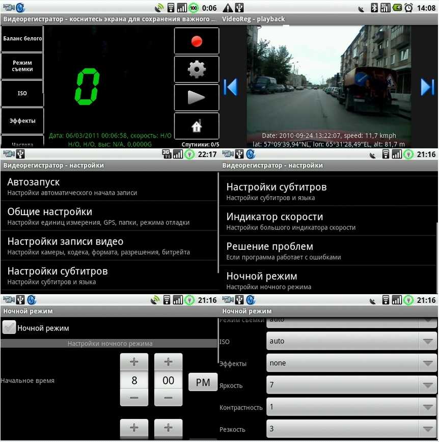This screenshot has width=439, height=442.
Task: Click the hour value 8 in the time picker
Action: coord(134,380)
